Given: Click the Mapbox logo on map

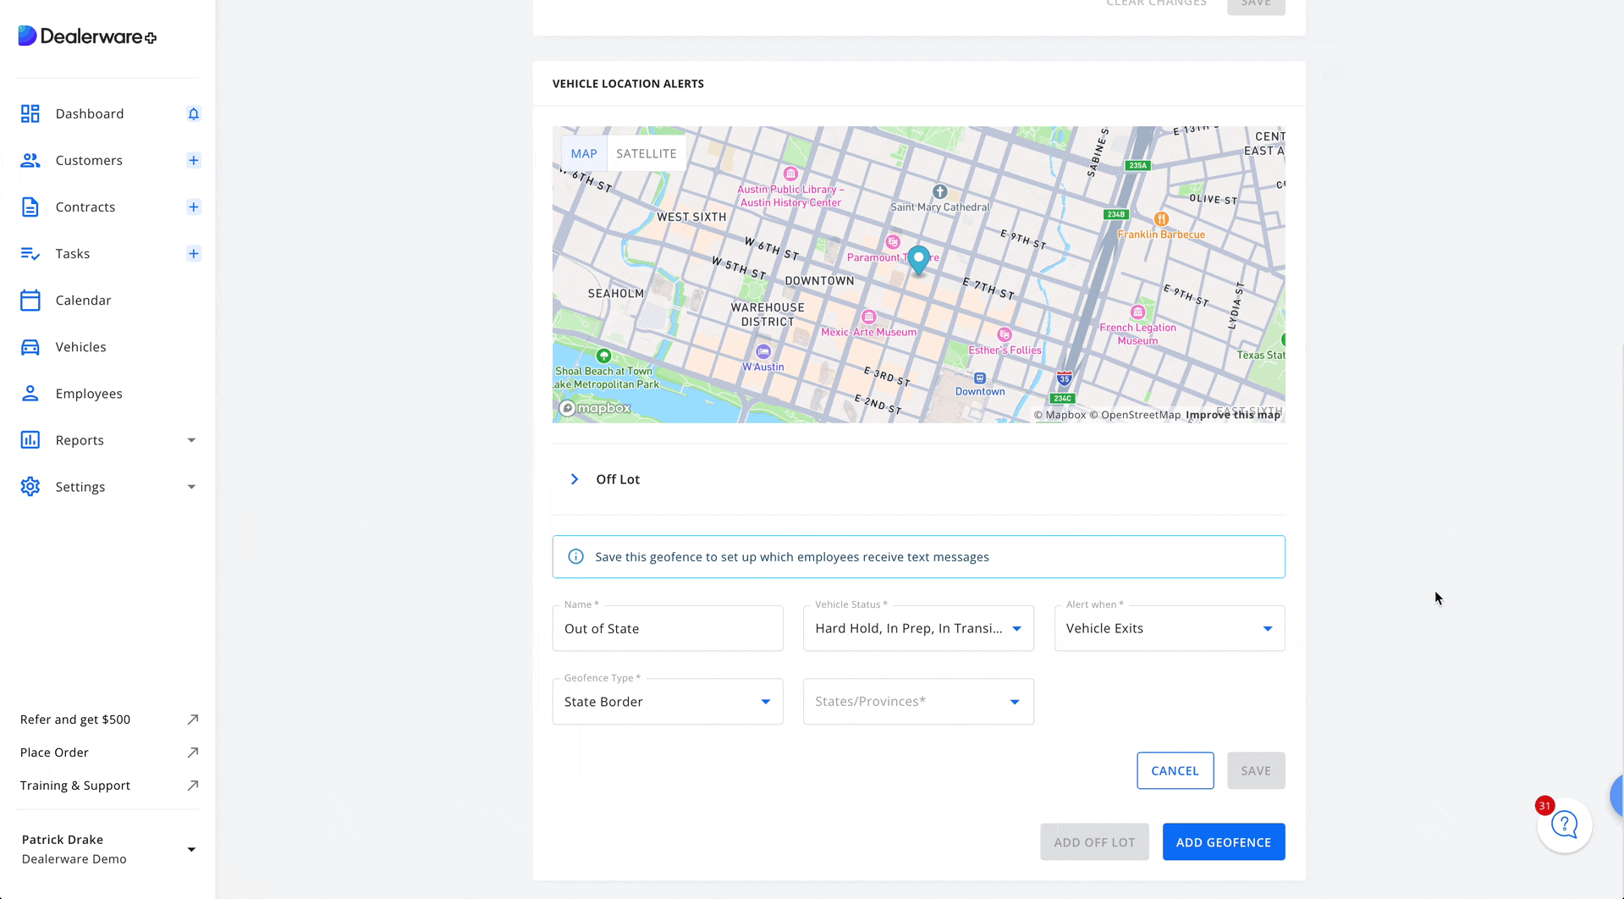Looking at the screenshot, I should (x=596, y=408).
